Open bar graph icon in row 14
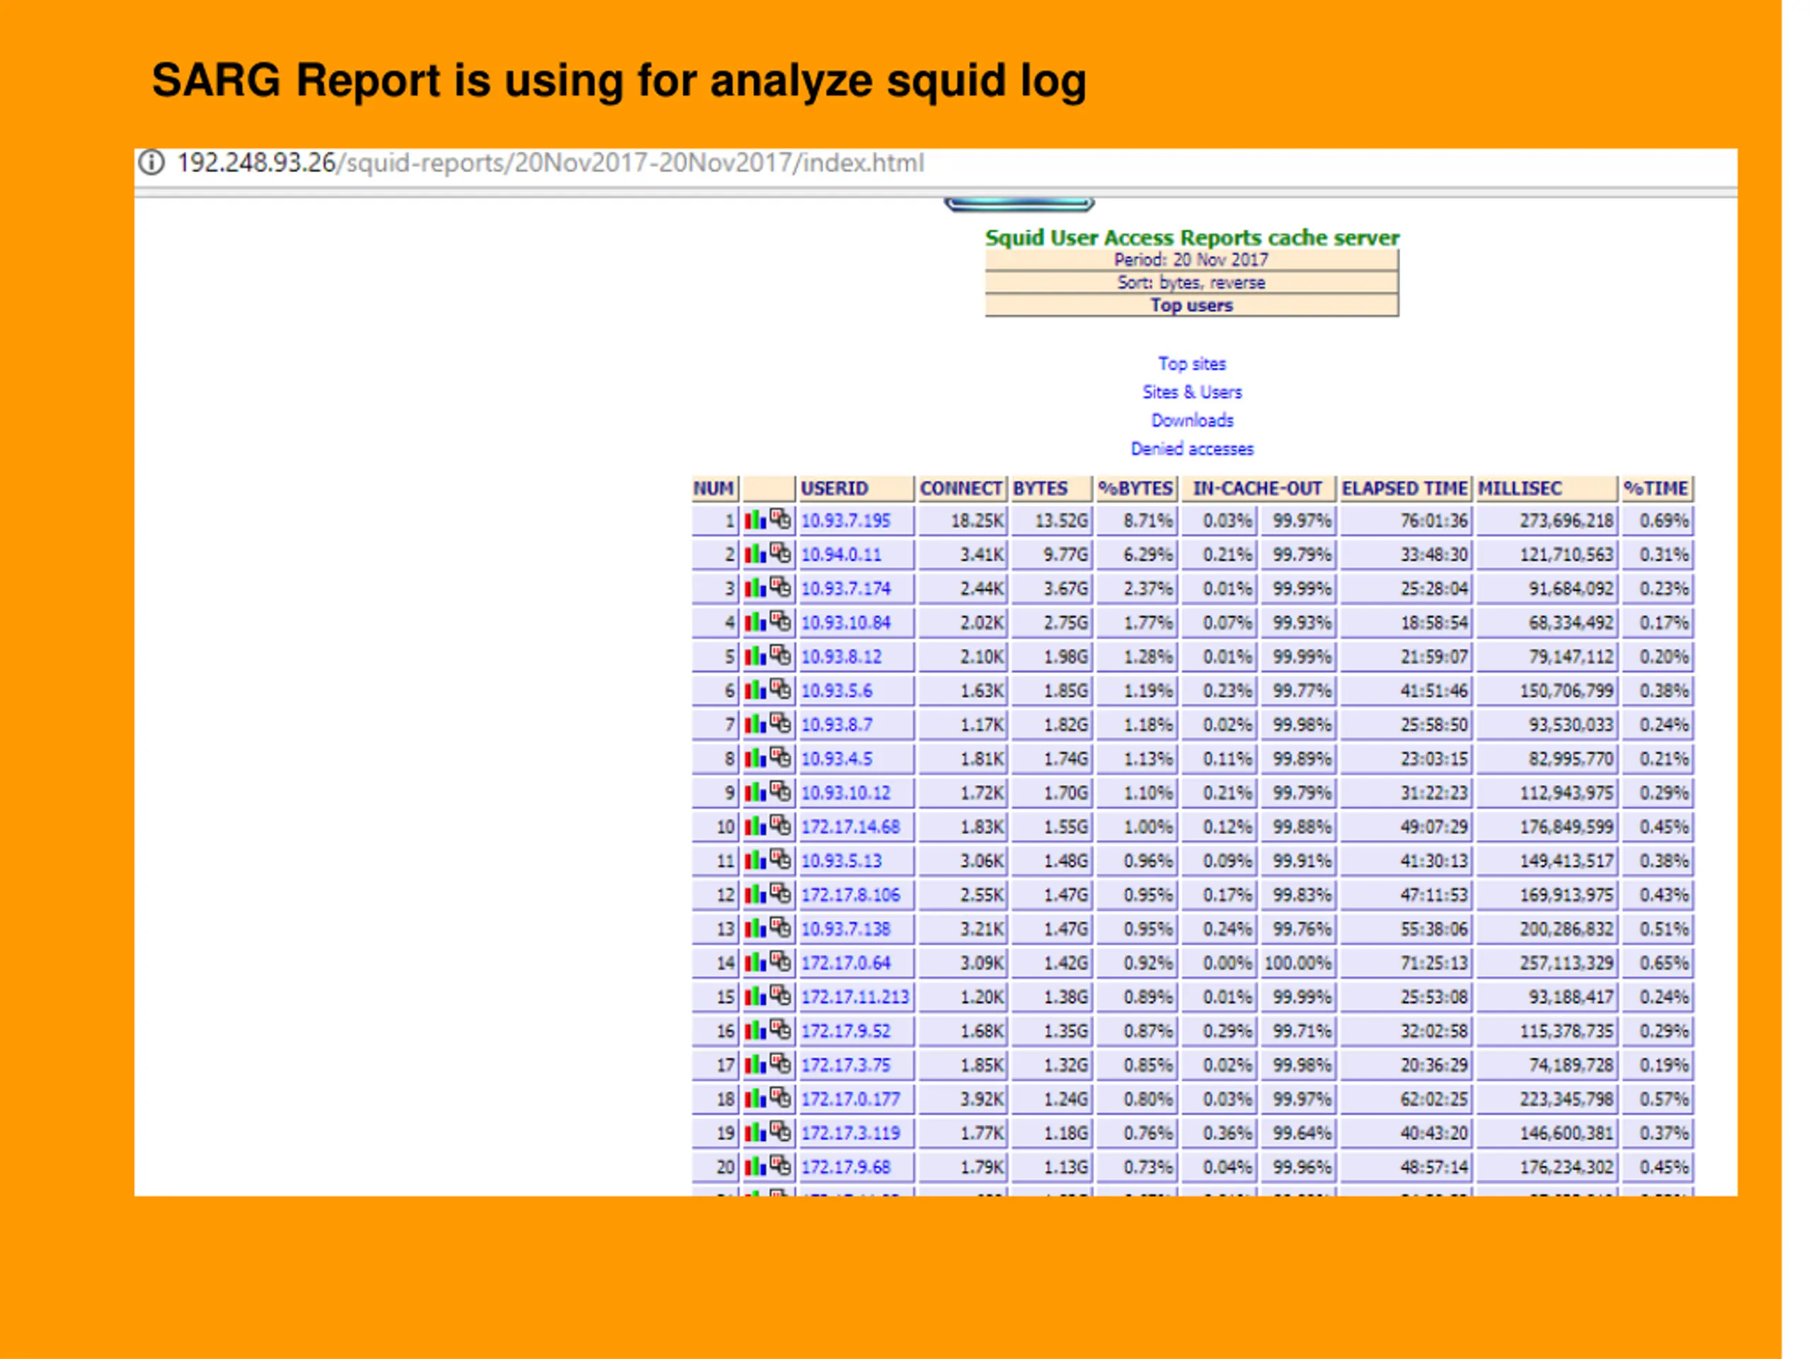This screenshot has width=1812, height=1359. (x=755, y=963)
